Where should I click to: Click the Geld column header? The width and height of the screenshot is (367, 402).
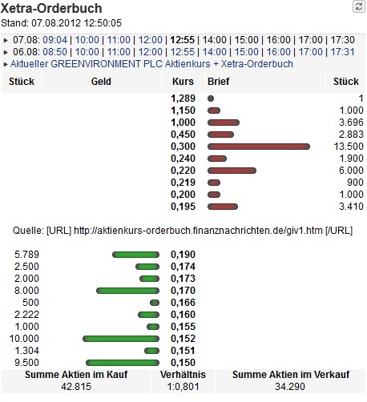tap(101, 82)
